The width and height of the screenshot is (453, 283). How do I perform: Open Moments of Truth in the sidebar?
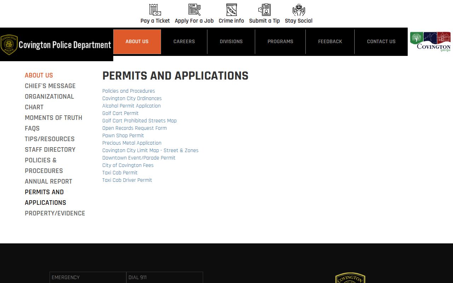point(53,118)
